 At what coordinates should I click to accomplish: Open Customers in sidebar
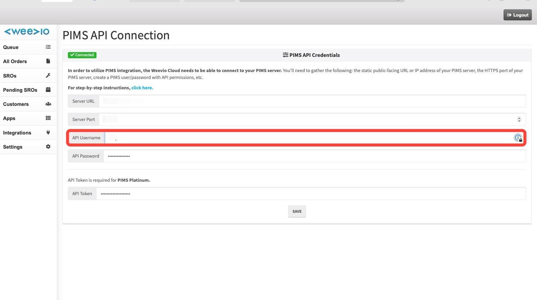(x=28, y=104)
